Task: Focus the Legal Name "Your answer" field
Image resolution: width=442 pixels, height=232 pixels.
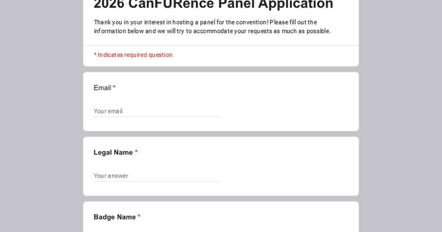Action: (x=157, y=176)
